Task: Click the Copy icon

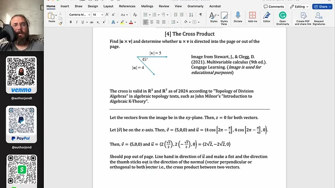Action: 61,18
